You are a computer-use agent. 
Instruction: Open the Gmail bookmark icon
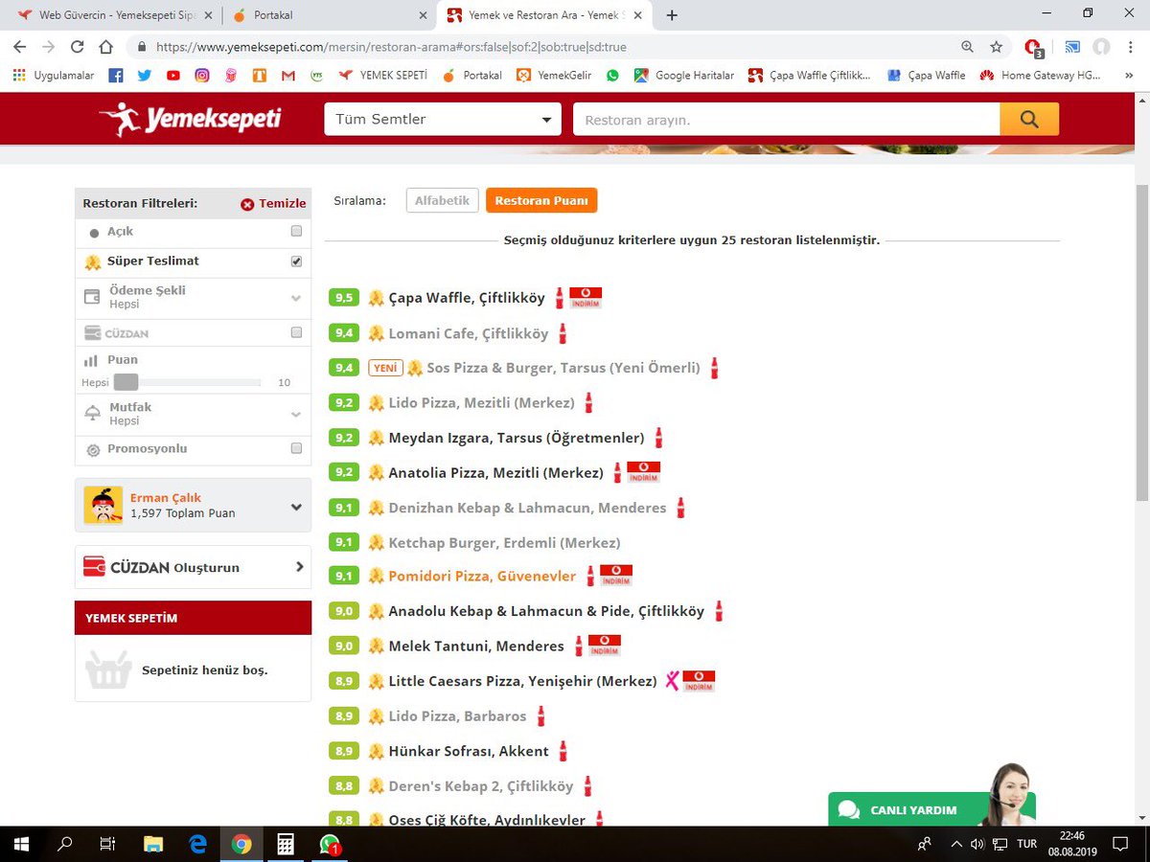287,75
